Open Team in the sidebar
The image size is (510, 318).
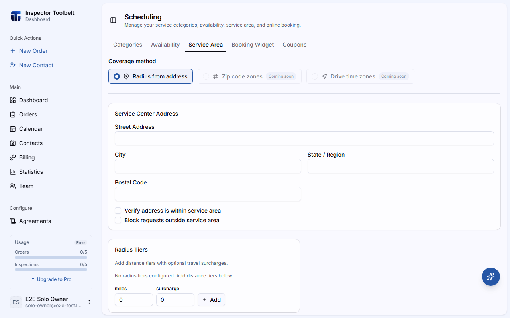tap(51, 186)
